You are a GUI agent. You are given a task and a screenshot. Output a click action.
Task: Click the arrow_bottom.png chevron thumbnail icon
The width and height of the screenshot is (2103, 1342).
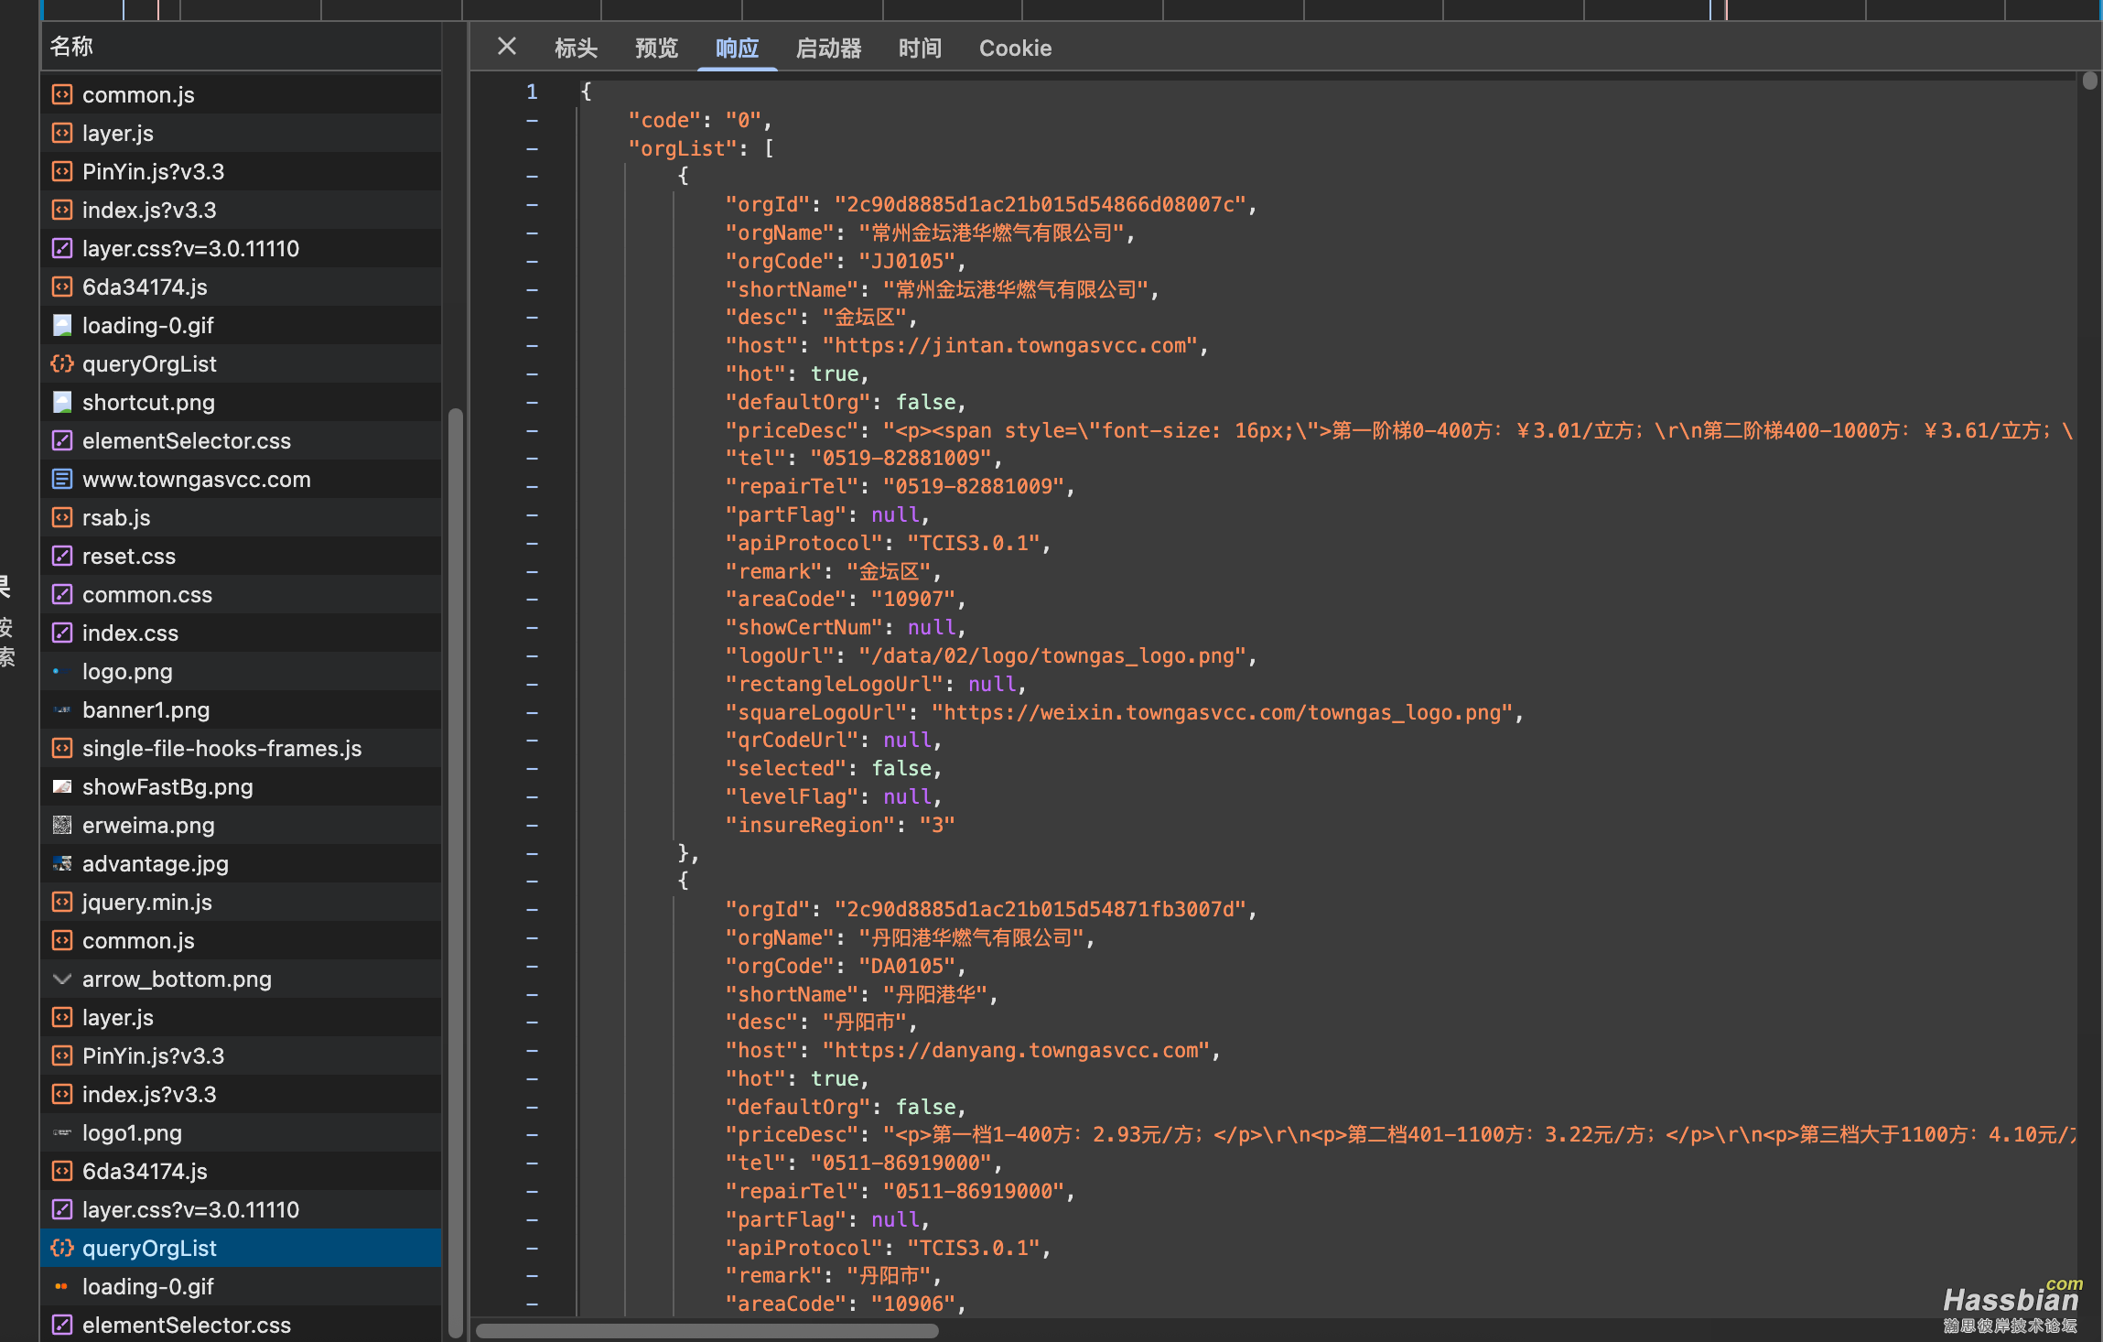tap(62, 979)
